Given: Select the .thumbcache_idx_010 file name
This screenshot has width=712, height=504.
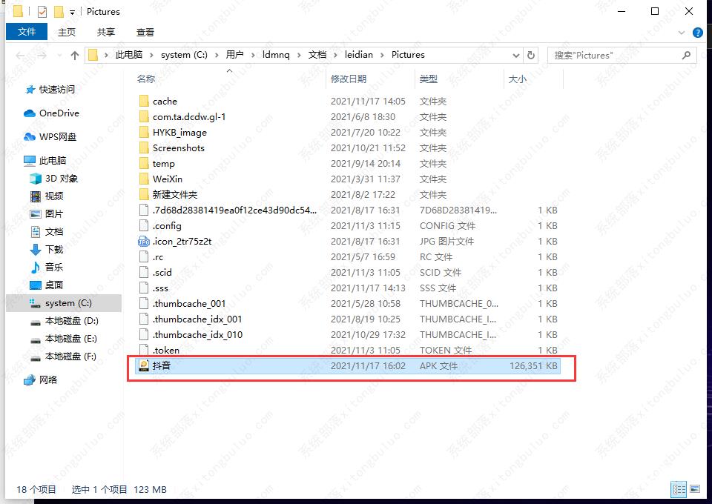Looking at the screenshot, I should click(x=197, y=335).
